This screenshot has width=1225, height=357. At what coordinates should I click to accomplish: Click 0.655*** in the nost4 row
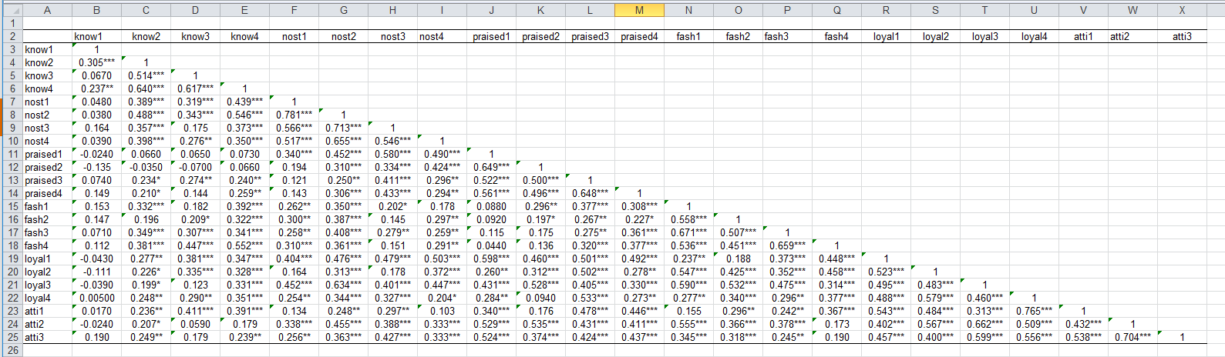(x=343, y=141)
